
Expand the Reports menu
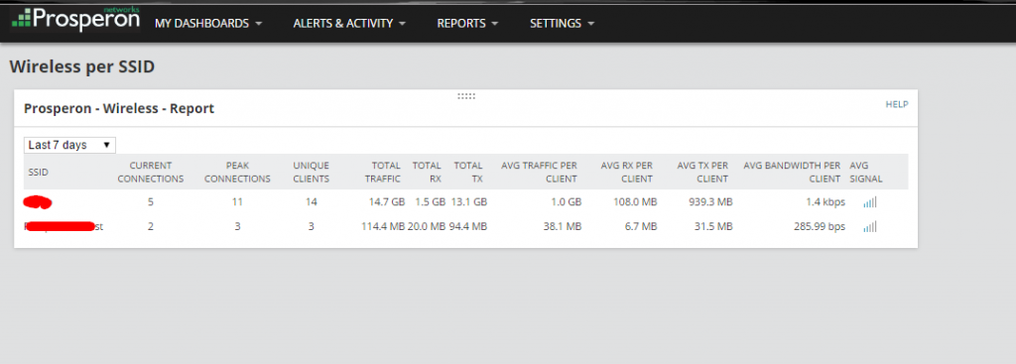(x=468, y=24)
